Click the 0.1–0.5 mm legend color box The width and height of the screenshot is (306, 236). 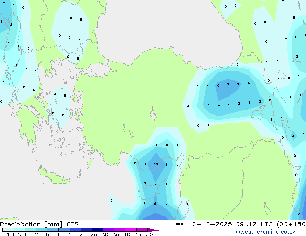(8, 230)
